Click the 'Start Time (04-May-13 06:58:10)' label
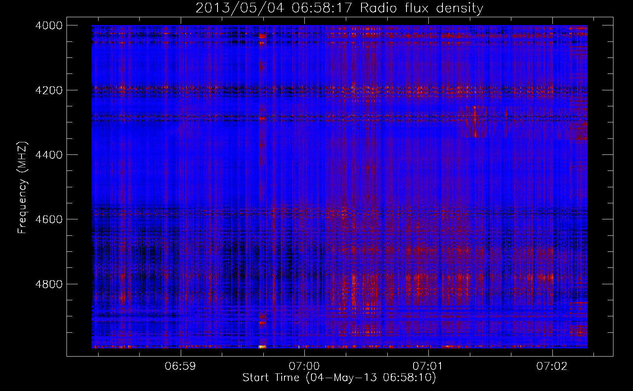Image resolution: width=633 pixels, height=391 pixels. coord(339,378)
